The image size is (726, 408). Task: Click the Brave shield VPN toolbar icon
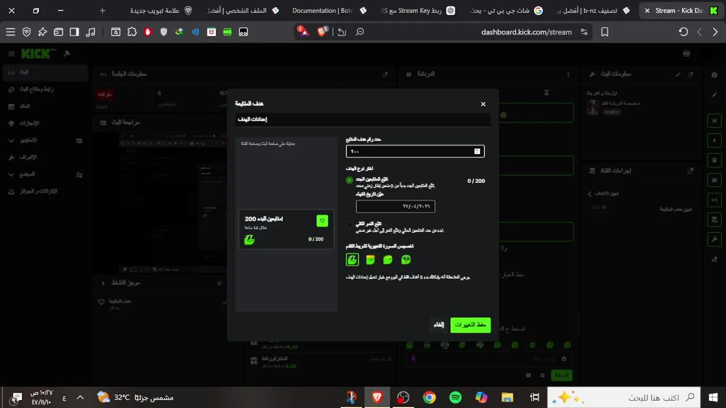27,32
